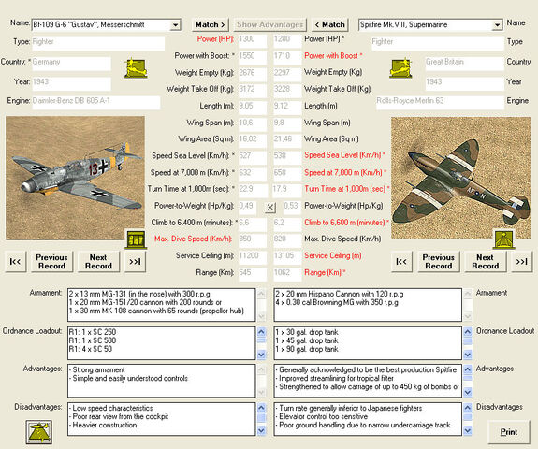
Task: Click the left Match > button
Action: [x=210, y=24]
